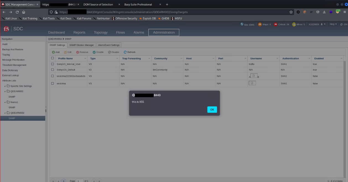Open the browser Downloads icon

tap(324, 12)
